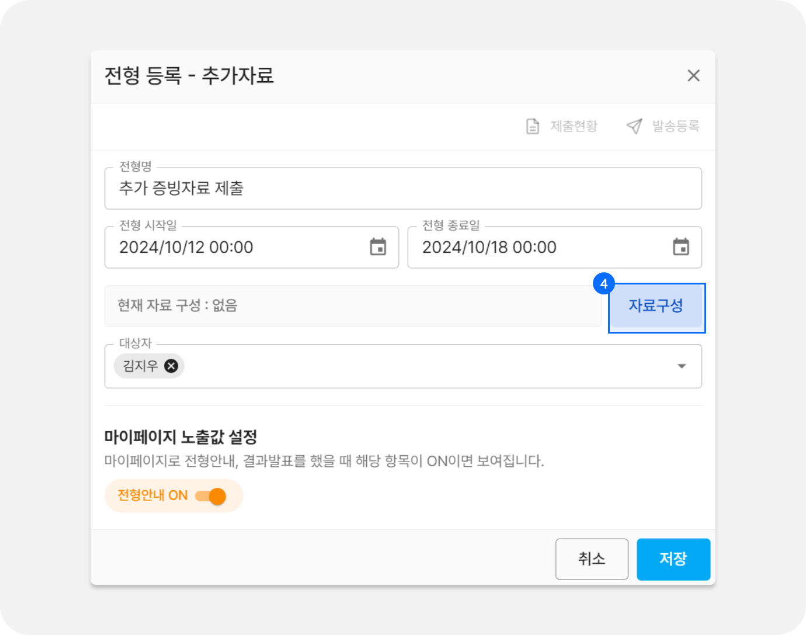Viewport: 806px width, 635px height.
Task: Click the 제출현황 document icon
Action: 533,126
